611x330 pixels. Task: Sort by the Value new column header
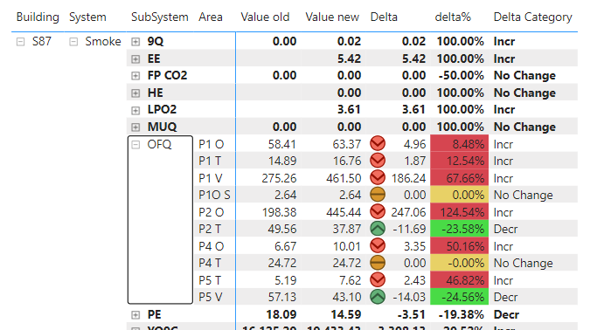[x=332, y=17]
